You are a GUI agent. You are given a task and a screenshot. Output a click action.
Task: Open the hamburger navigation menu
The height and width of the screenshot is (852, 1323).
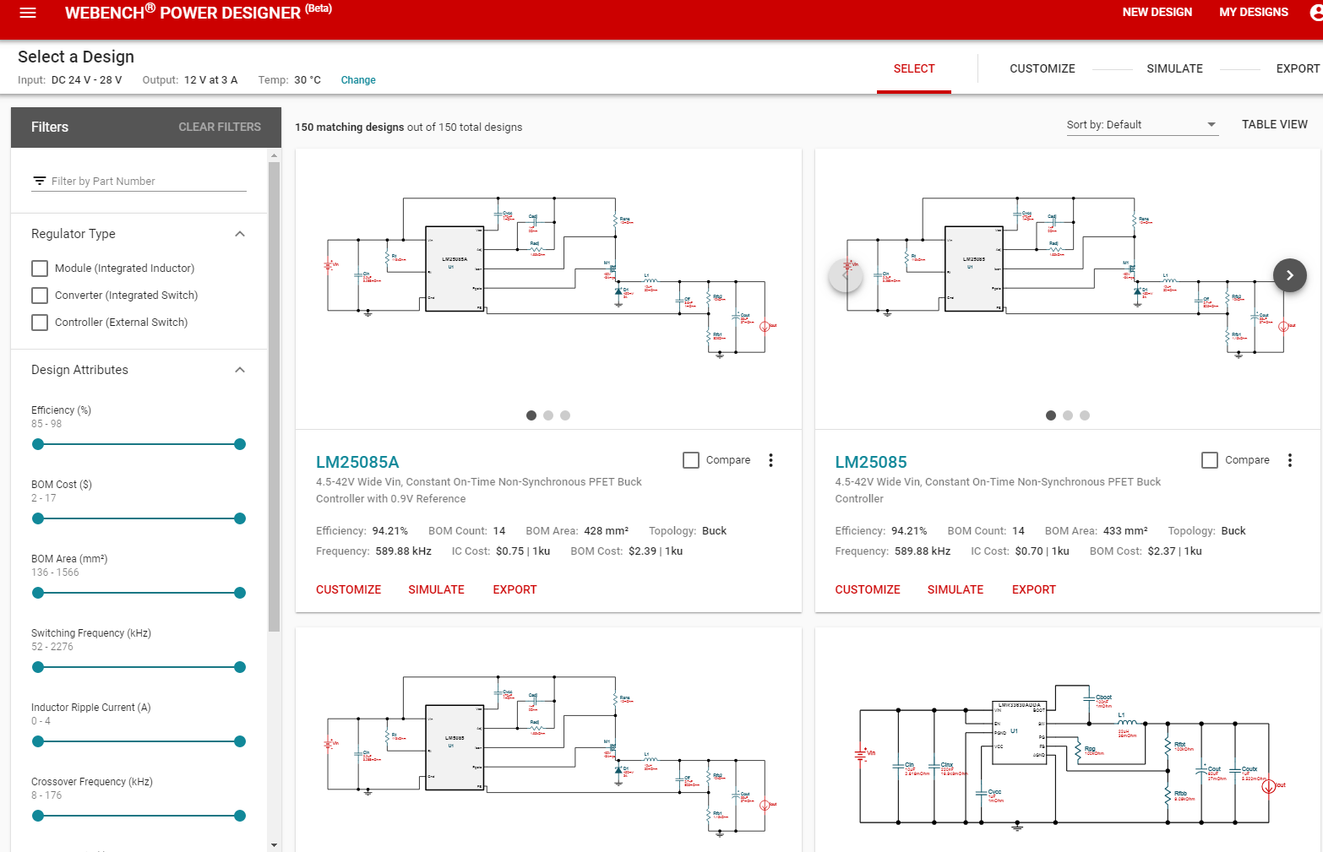pos(28,13)
